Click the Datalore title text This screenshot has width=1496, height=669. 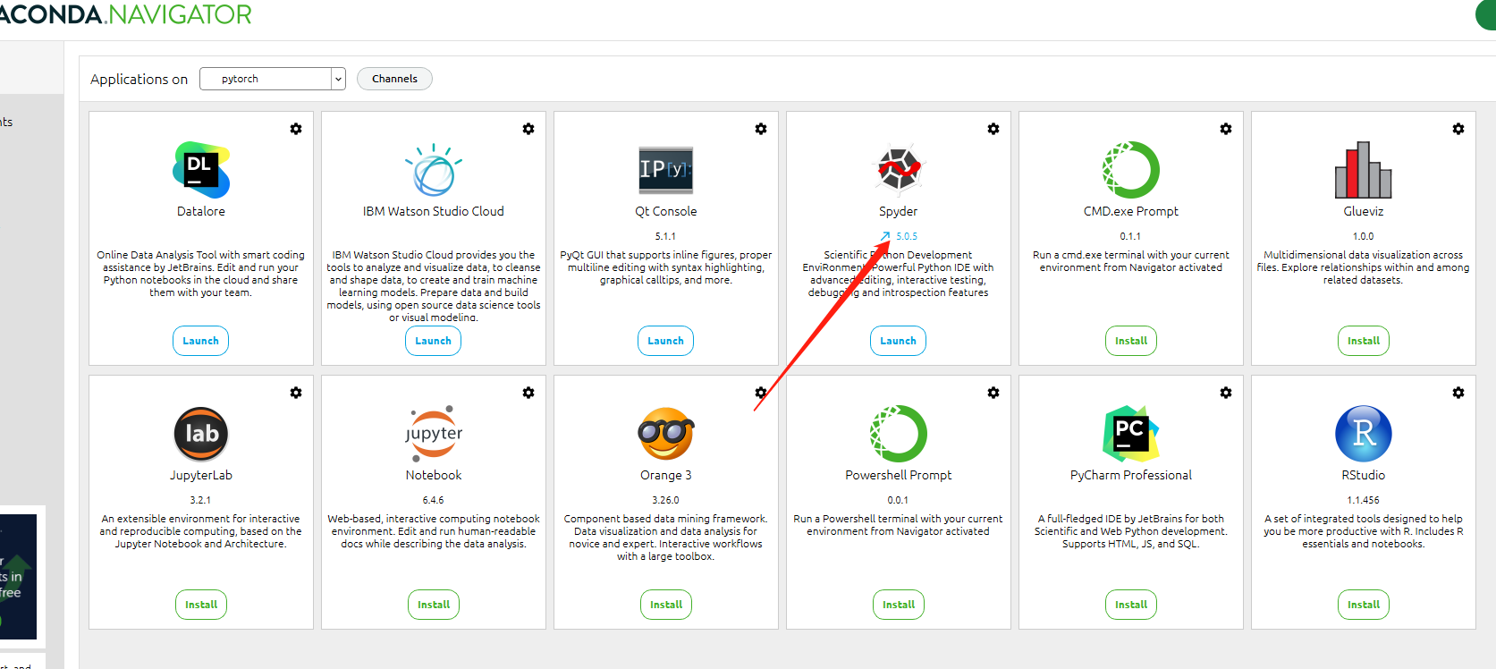pos(201,211)
